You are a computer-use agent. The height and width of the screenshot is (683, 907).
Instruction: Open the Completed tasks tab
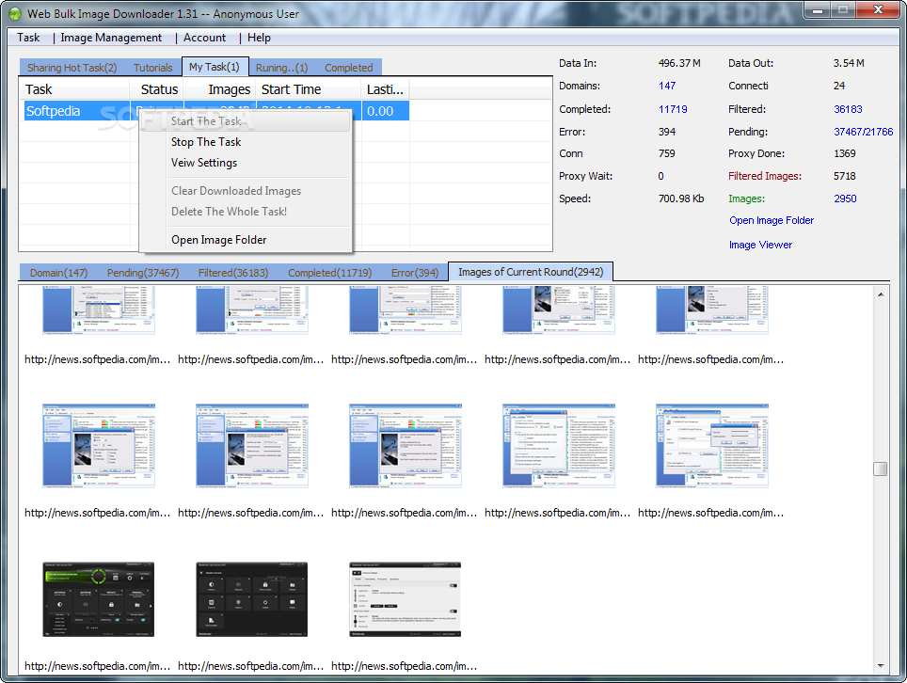pos(348,68)
